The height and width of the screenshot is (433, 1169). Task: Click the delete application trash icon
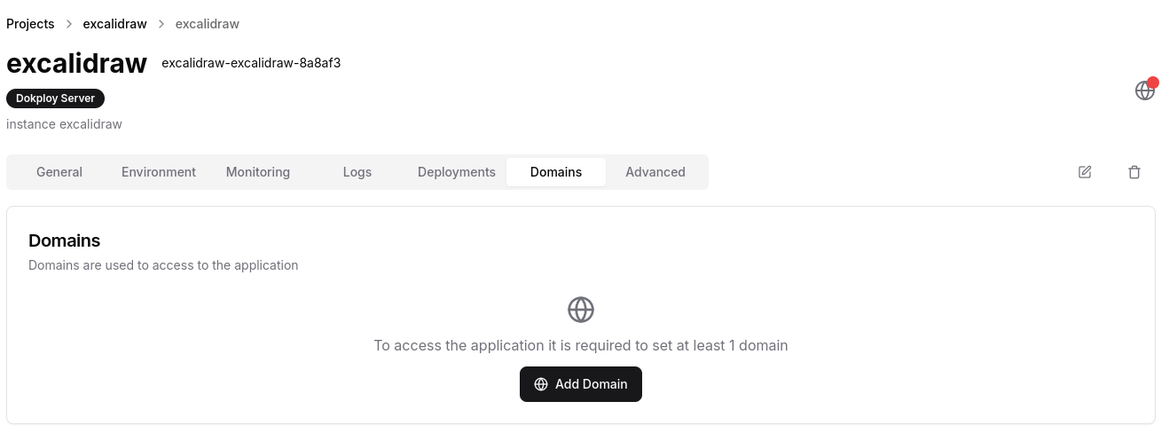click(x=1134, y=172)
